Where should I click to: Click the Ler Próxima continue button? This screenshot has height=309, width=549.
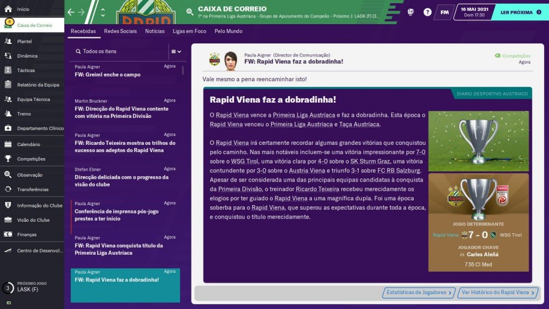[x=520, y=12]
